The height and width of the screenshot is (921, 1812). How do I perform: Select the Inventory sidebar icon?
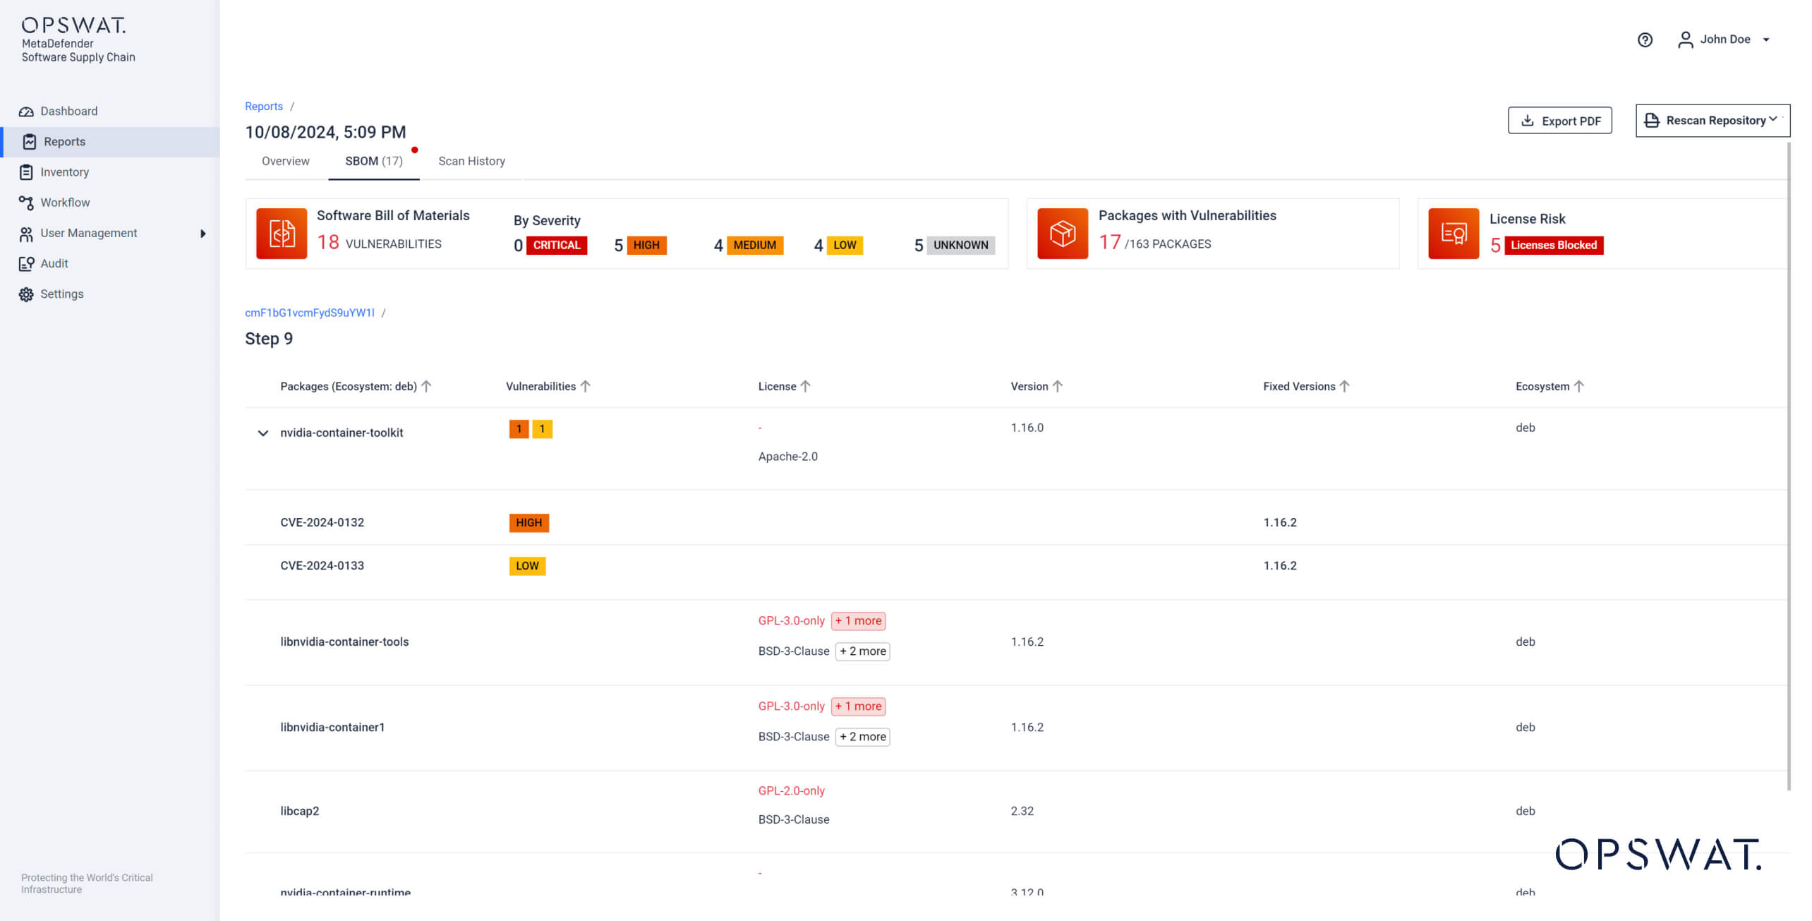(x=27, y=171)
